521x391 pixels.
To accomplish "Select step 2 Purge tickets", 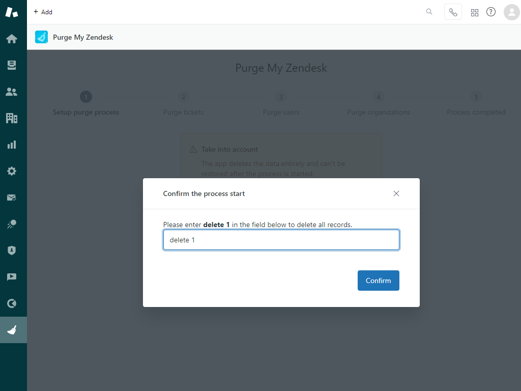I will pyautogui.click(x=183, y=97).
